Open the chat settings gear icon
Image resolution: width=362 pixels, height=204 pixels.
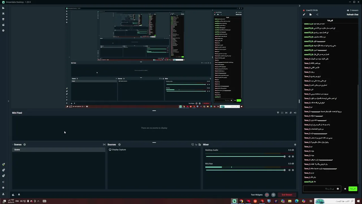[x=345, y=189]
